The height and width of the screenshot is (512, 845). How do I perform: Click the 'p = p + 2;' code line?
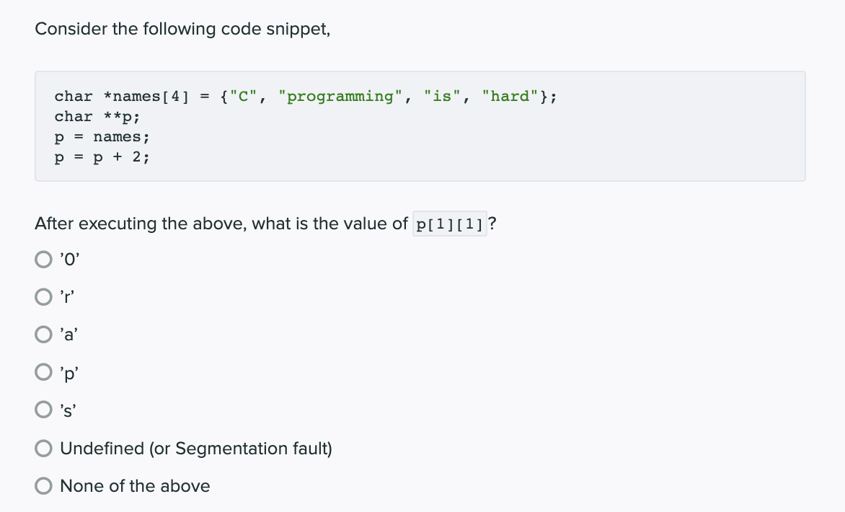click(102, 157)
